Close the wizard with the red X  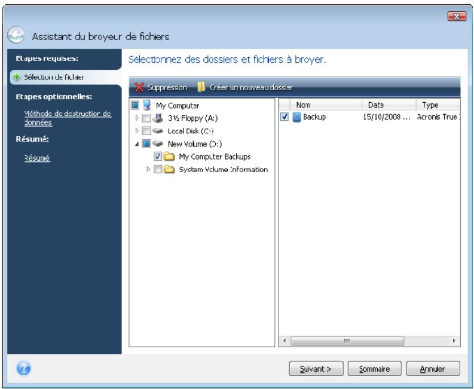click(457, 16)
